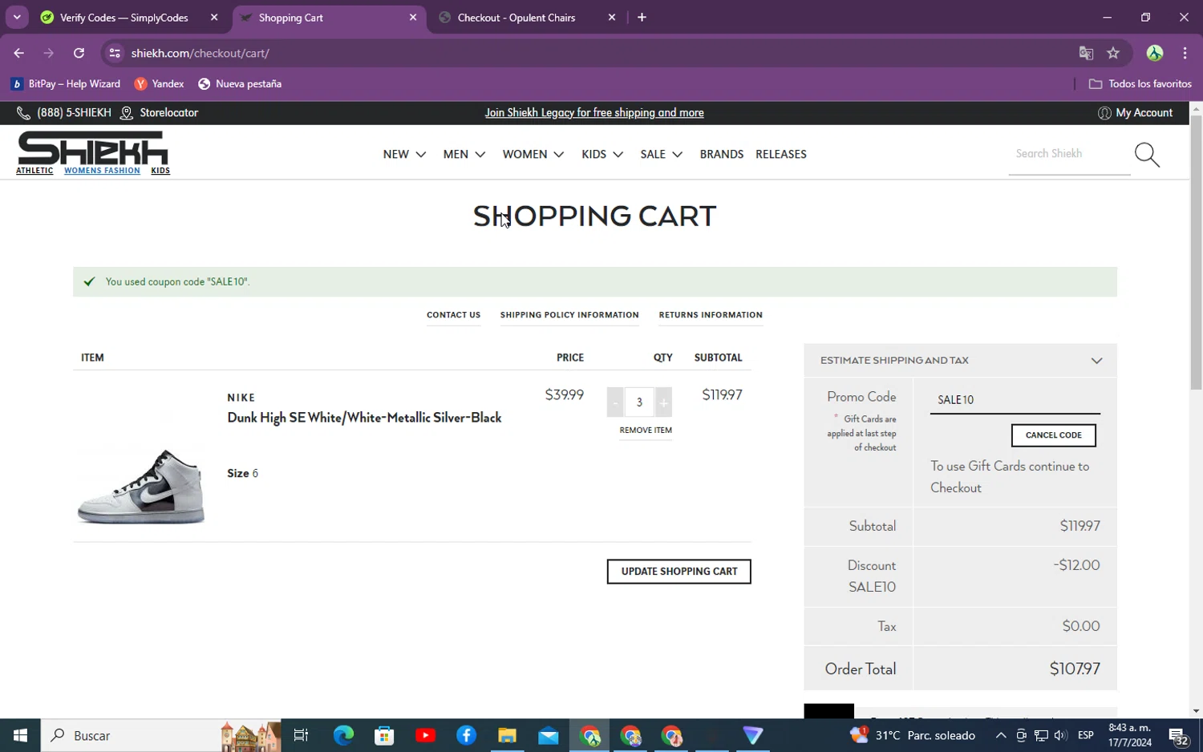Click REMOVE ITEM link

click(x=646, y=431)
